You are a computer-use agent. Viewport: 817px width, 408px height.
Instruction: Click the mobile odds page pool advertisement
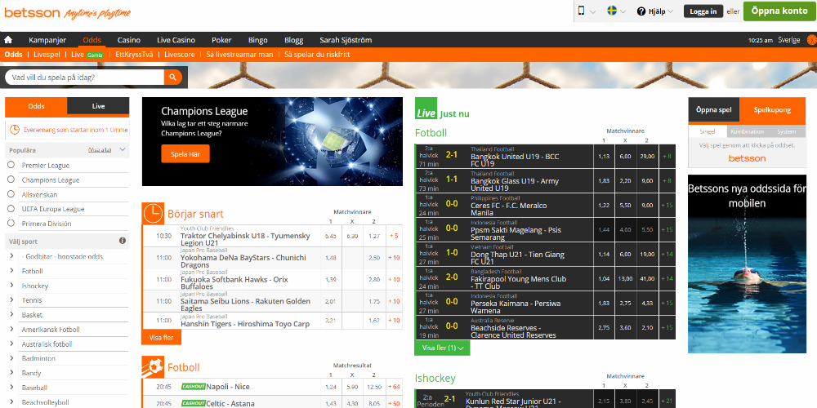click(747, 264)
